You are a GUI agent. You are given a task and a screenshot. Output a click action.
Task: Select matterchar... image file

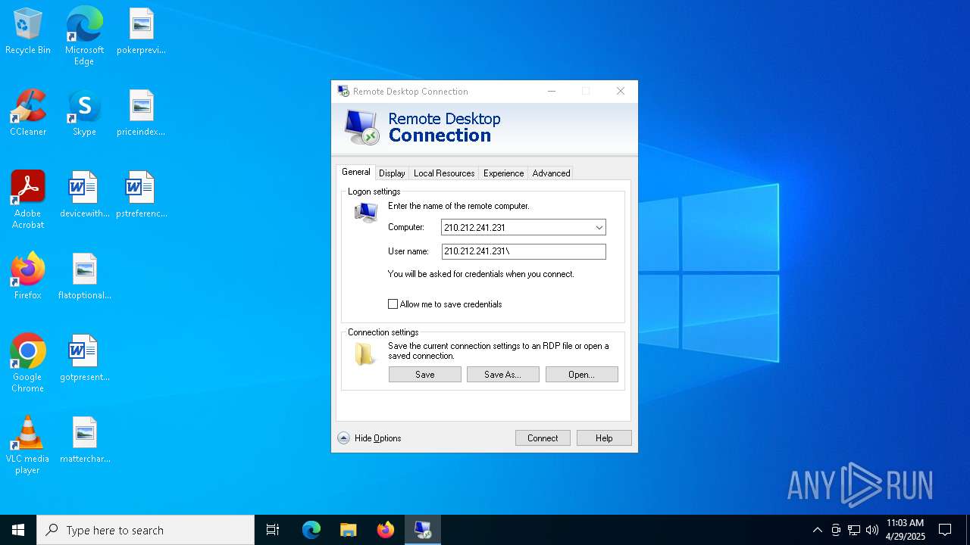(84, 441)
